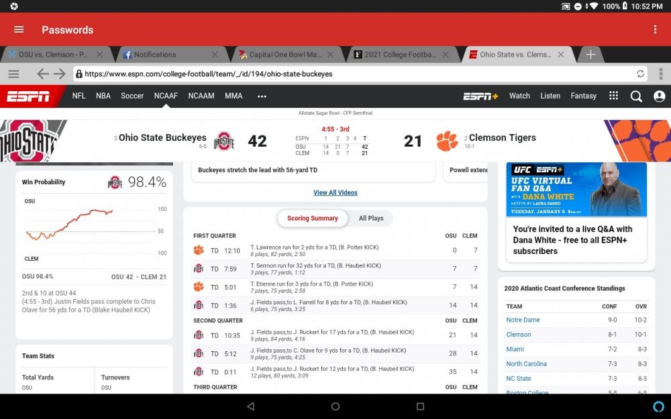Image resolution: width=671 pixels, height=419 pixels.
Task: Click the Ohio State Buckeyes team name
Action: (162, 137)
